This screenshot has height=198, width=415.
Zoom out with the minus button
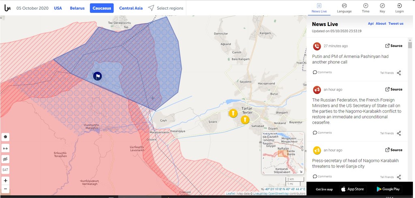5,189
